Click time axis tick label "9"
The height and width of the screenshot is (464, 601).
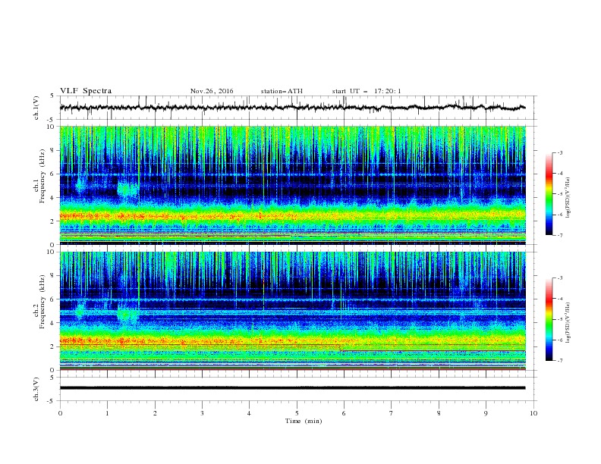click(486, 413)
